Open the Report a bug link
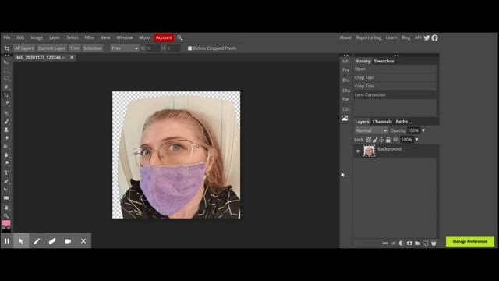The image size is (499, 281). [369, 37]
